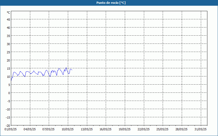Click the y-axis label 20

8,60
